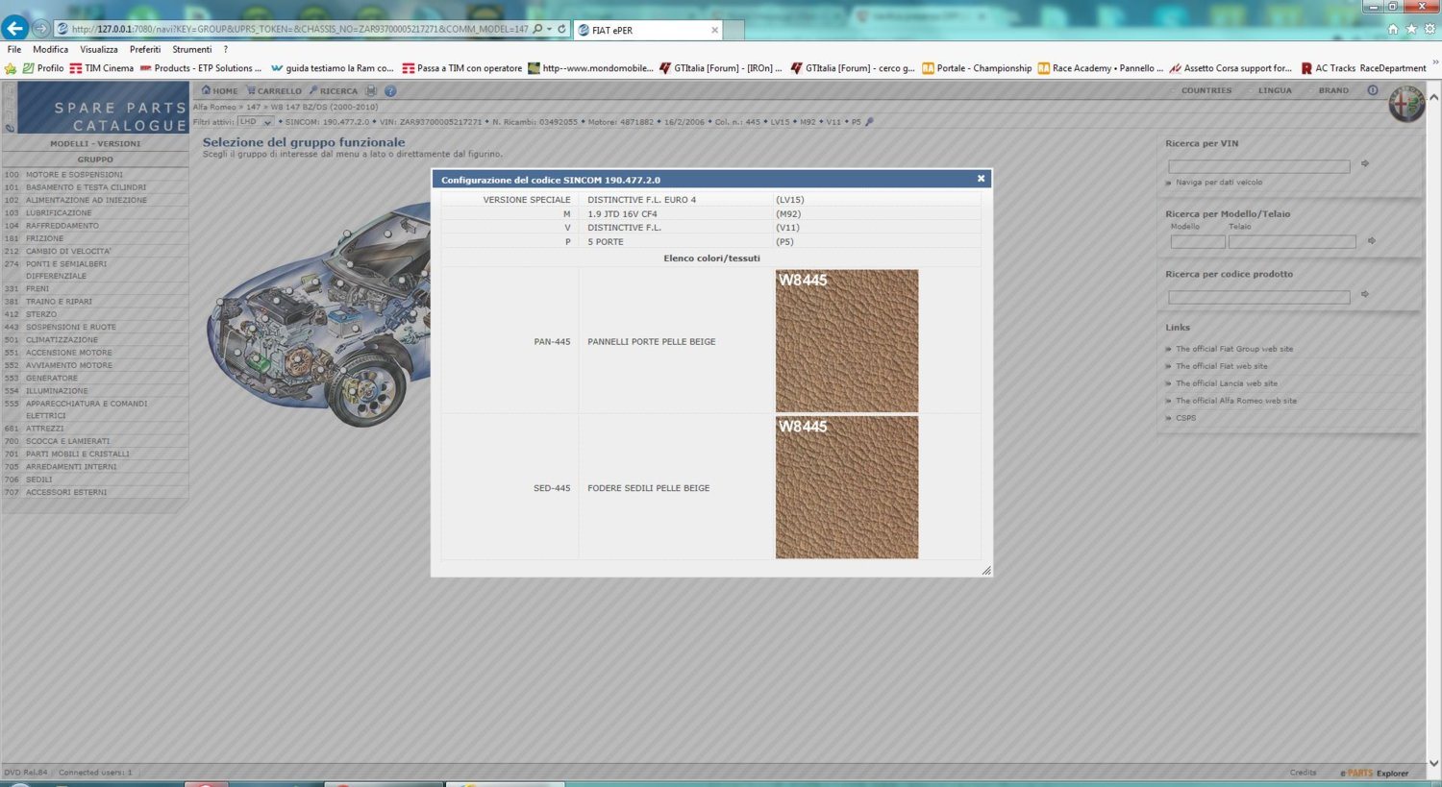This screenshot has width=1442, height=787.
Task: Close the SINCOM configuration dialog
Action: (981, 179)
